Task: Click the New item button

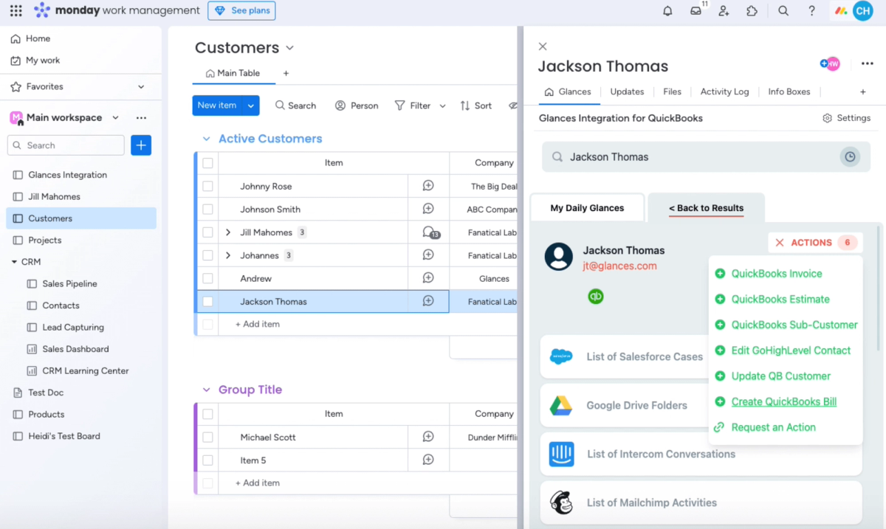Action: (x=218, y=106)
